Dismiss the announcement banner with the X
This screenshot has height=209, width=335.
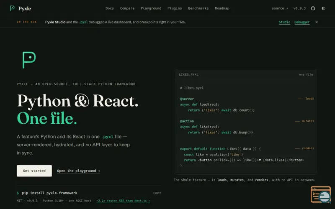(x=317, y=22)
